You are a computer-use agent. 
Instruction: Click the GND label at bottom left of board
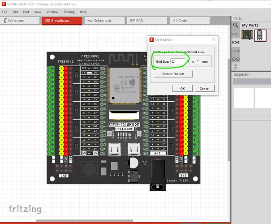[64, 176]
